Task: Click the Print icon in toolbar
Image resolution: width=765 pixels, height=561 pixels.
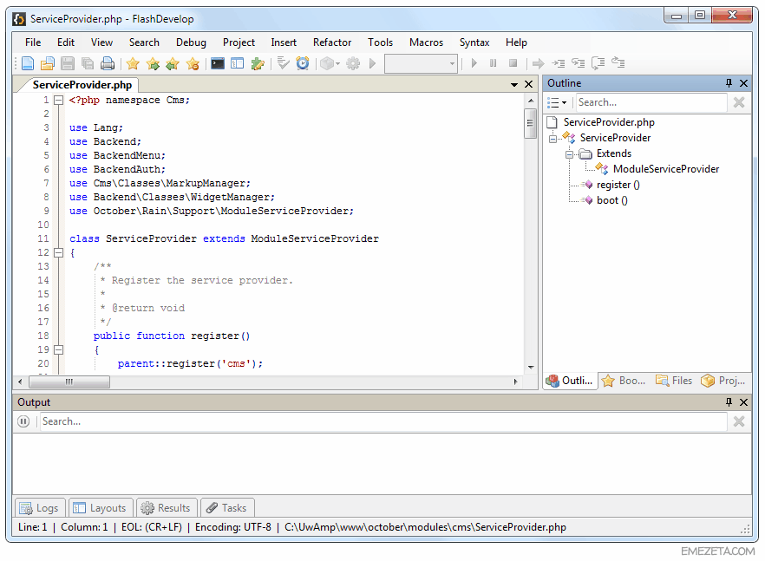Action: click(108, 63)
